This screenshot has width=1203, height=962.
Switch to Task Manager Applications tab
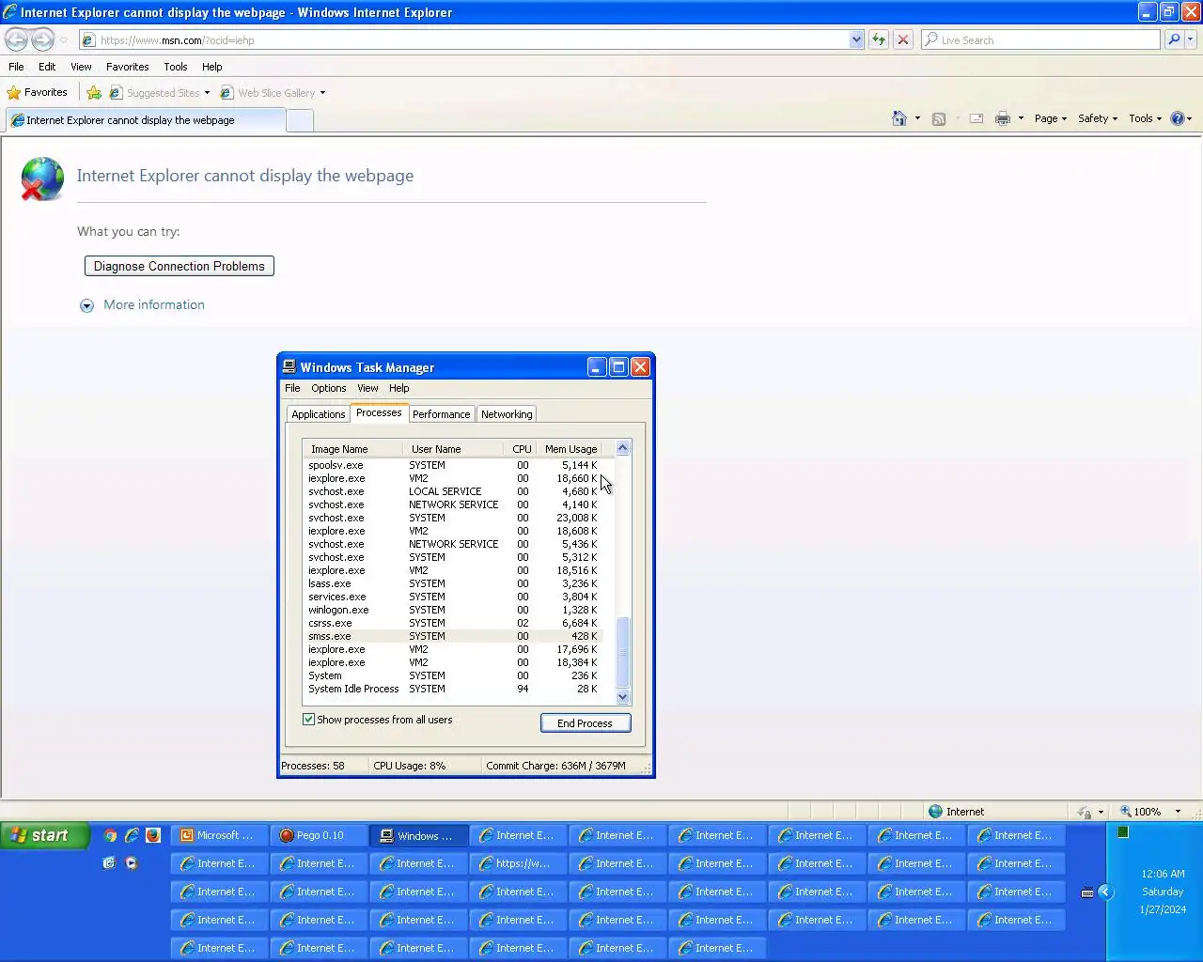[318, 414]
